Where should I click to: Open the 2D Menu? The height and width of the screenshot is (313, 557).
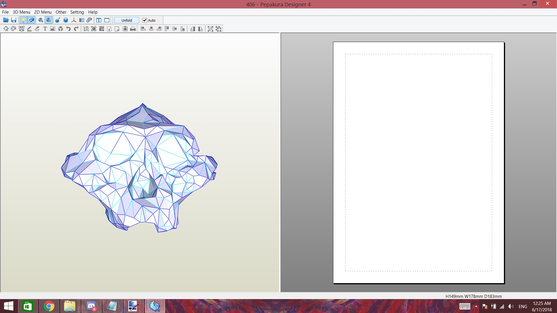[43, 12]
